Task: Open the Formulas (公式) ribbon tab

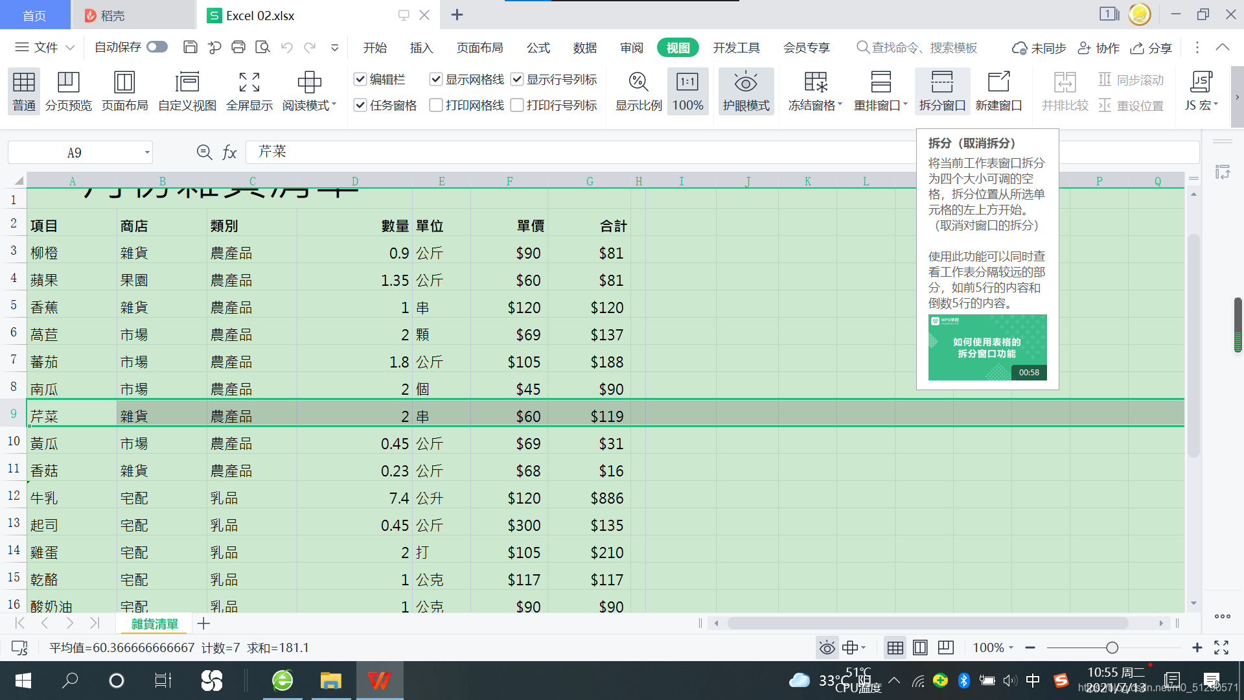Action: tap(538, 48)
